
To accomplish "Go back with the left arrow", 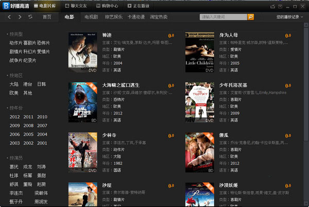I will click(x=10, y=17).
